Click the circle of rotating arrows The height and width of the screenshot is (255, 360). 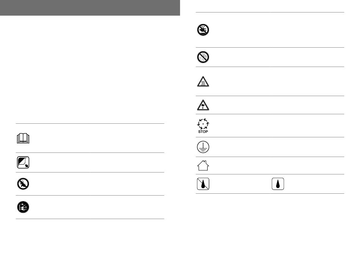(x=203, y=124)
